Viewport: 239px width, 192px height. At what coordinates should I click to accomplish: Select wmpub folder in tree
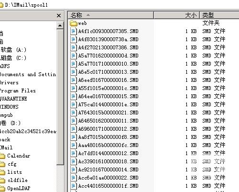(x=6, y=115)
